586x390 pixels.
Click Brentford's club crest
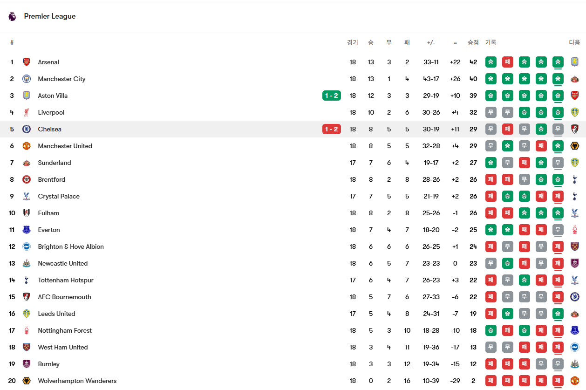[27, 179]
